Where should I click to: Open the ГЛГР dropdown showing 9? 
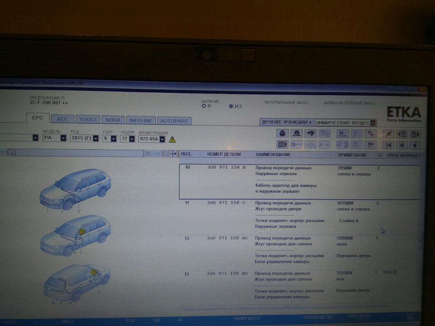(x=110, y=138)
